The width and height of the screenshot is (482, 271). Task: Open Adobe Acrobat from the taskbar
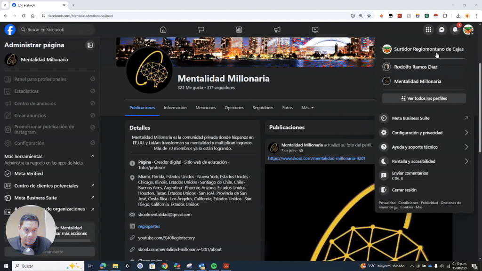coord(226,266)
